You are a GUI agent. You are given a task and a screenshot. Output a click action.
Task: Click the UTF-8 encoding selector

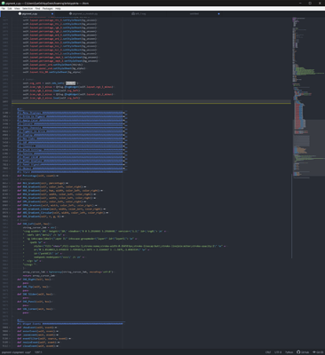[x=278, y=352]
